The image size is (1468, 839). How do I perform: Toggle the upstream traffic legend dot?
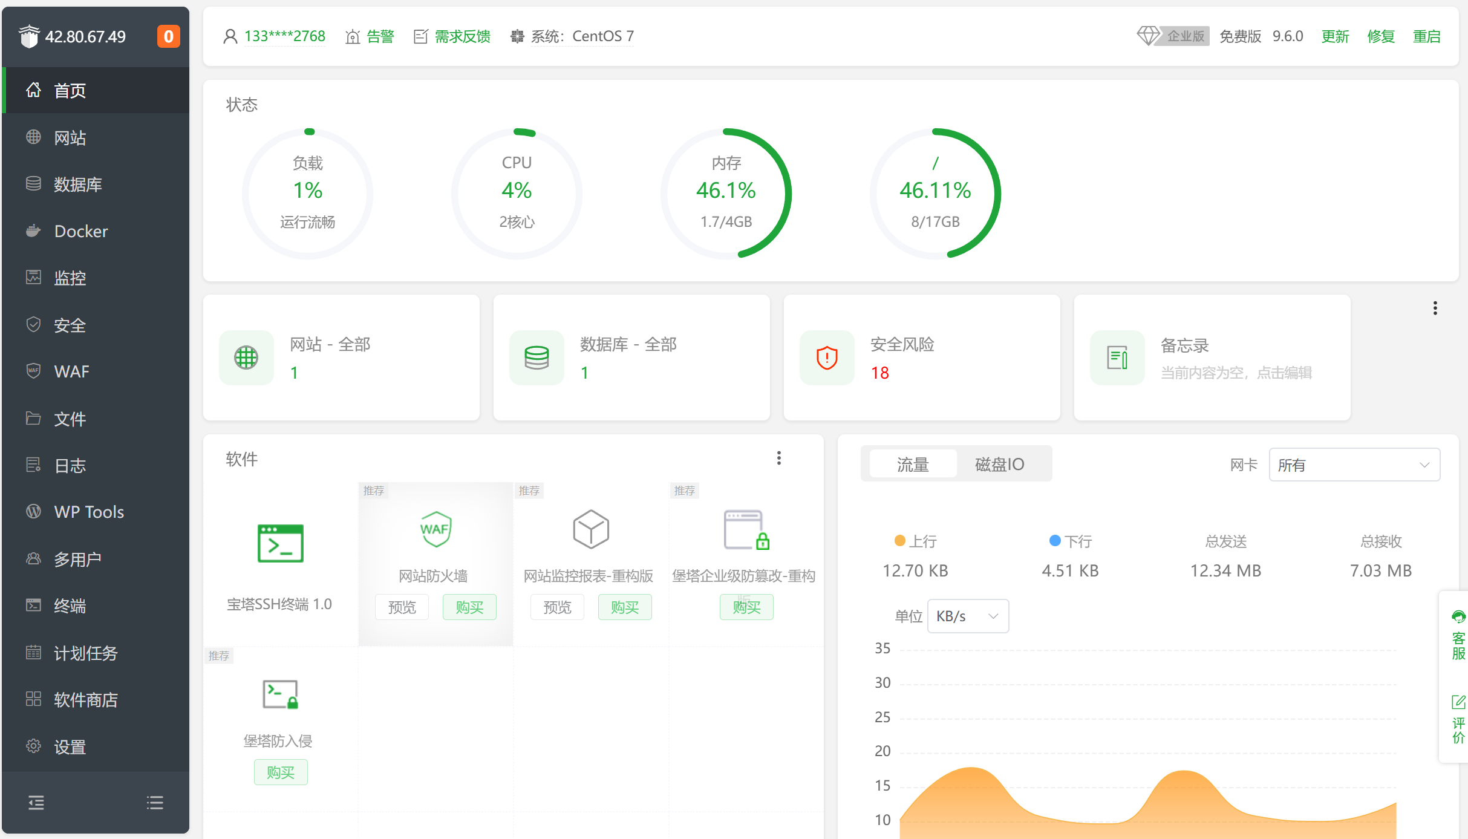click(x=899, y=541)
